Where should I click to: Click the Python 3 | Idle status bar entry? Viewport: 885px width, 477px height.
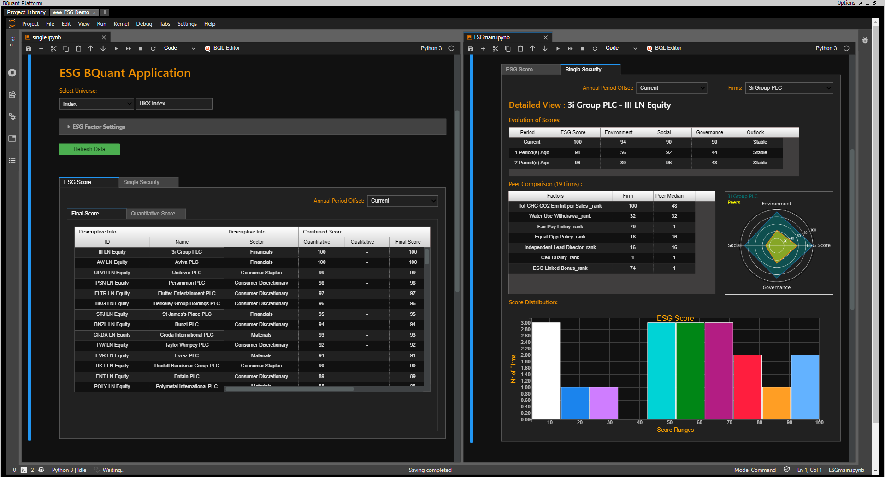[x=69, y=470]
